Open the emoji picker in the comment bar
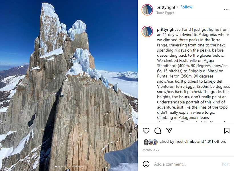 coord(146,164)
